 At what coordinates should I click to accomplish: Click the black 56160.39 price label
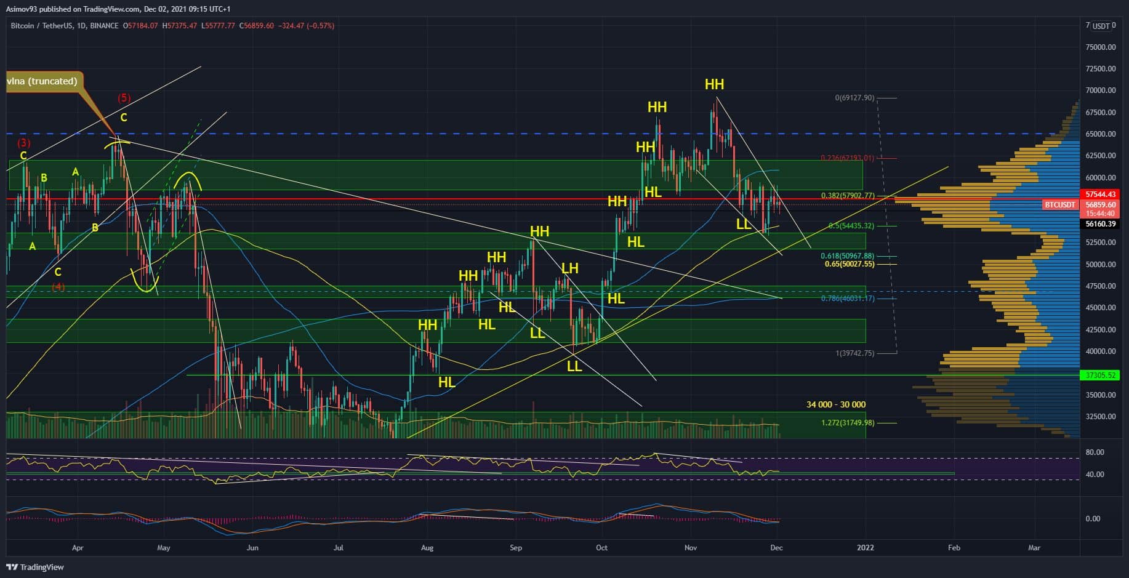(x=1101, y=224)
